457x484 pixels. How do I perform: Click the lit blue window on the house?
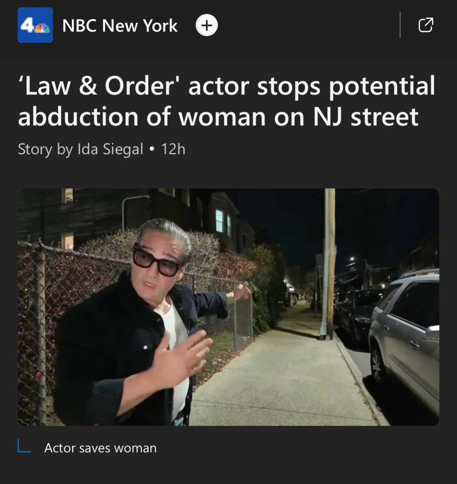point(220,220)
